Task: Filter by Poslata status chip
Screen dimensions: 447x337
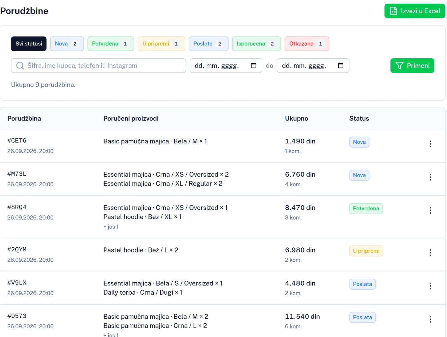Action: [209, 44]
